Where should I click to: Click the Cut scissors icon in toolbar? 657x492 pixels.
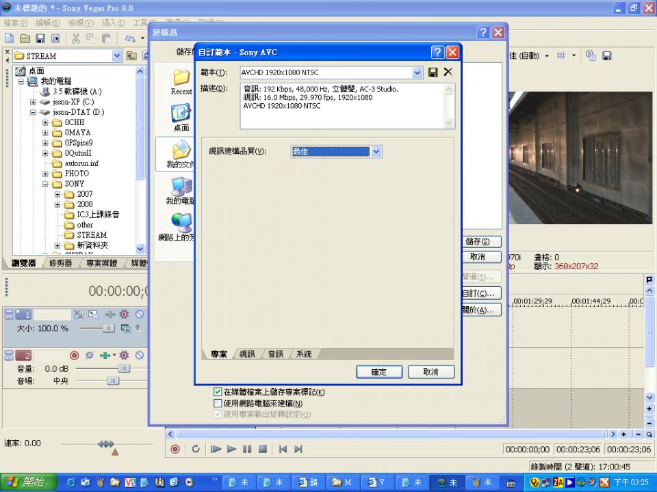point(76,38)
